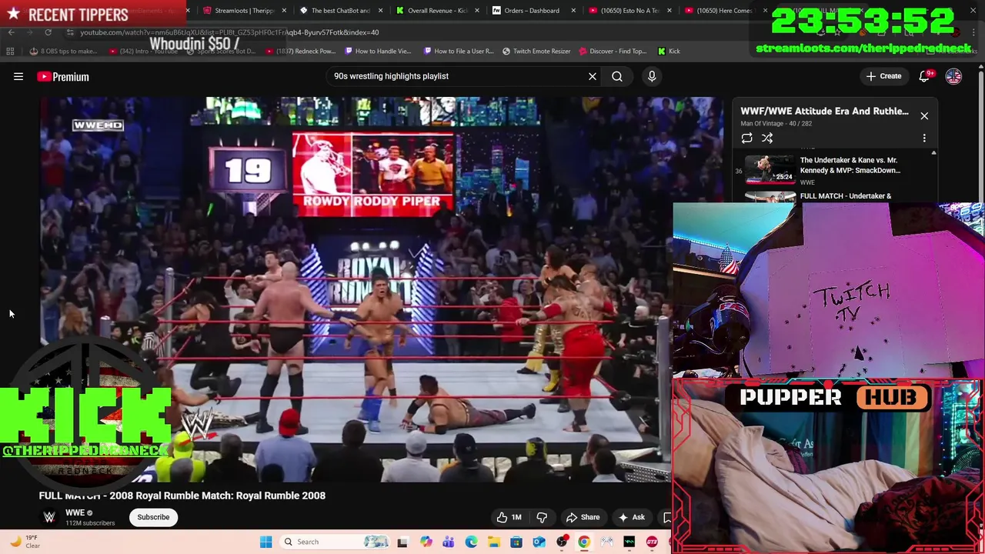Dislike the Royal Rumble 2008 video

point(542,517)
